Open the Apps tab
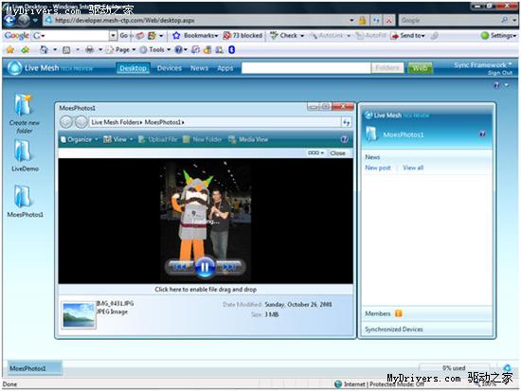The image size is (521, 391). (225, 68)
